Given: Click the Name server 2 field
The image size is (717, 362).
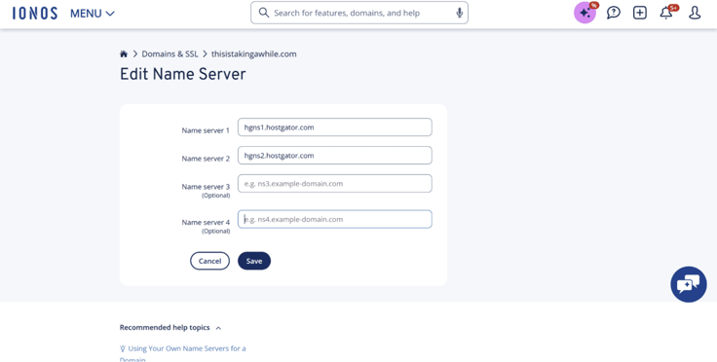Looking at the screenshot, I should pyautogui.click(x=335, y=156).
